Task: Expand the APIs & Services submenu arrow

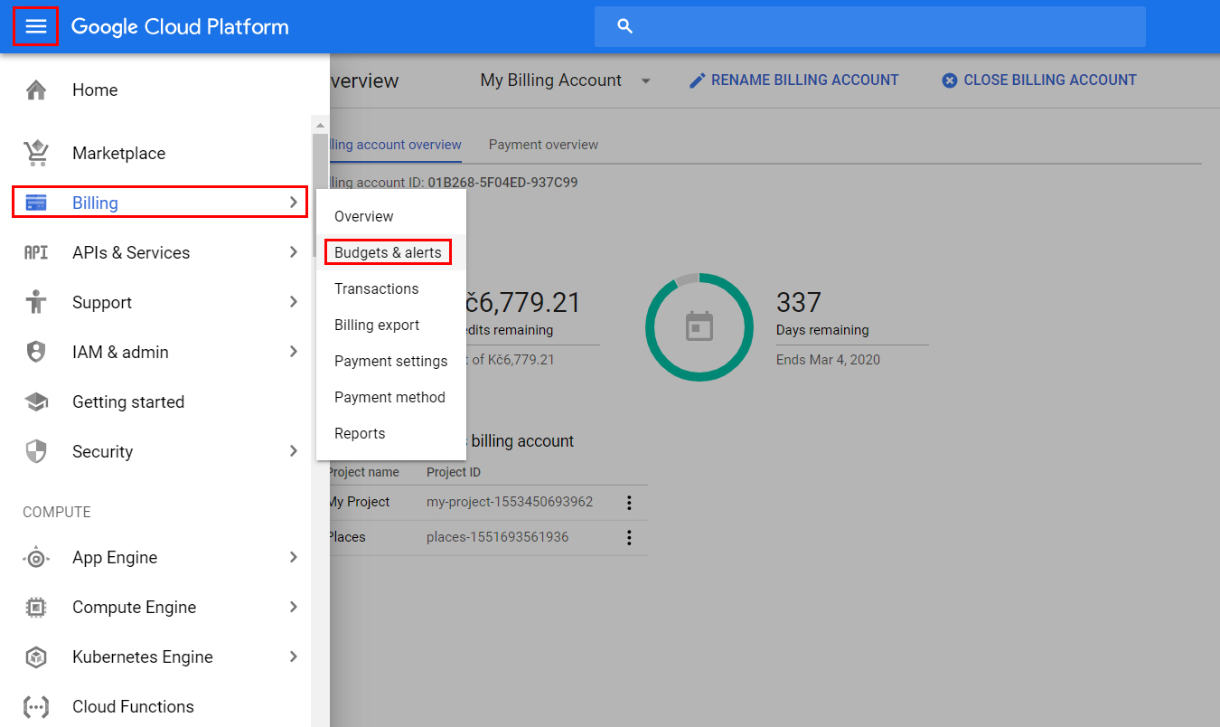Action: [x=293, y=252]
